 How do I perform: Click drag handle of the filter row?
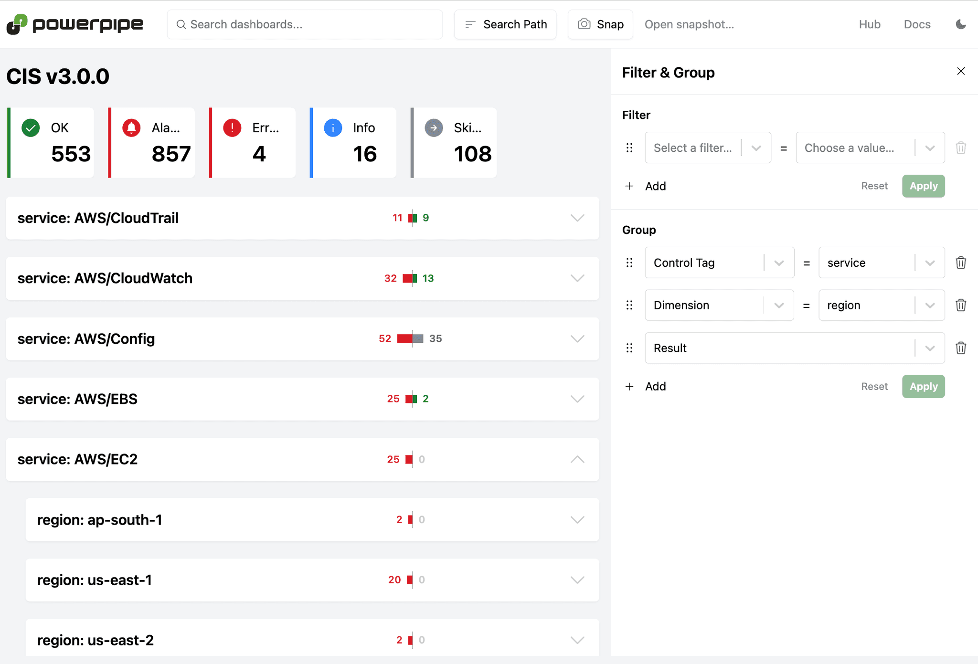629,148
